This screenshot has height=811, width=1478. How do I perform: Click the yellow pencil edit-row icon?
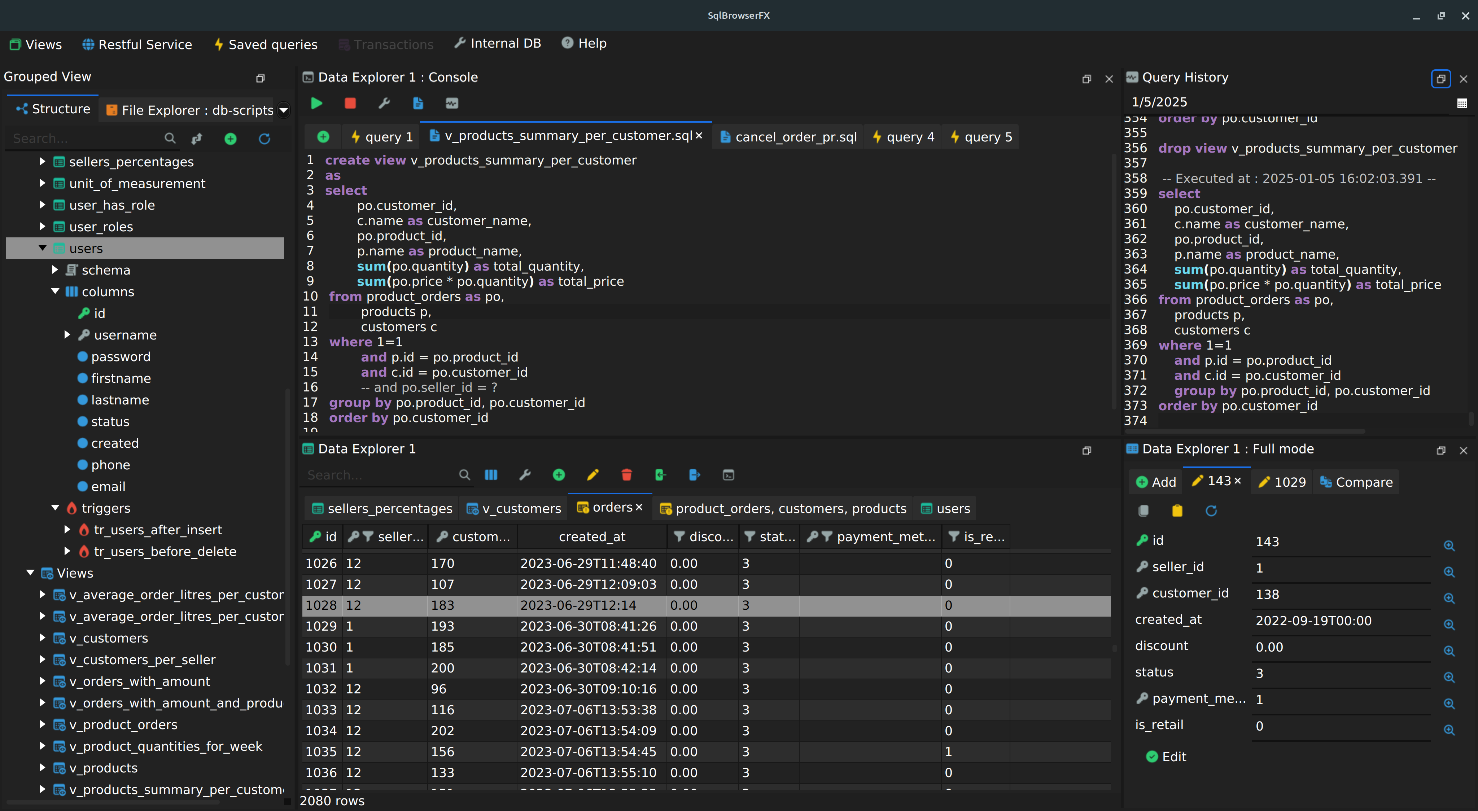coord(593,475)
